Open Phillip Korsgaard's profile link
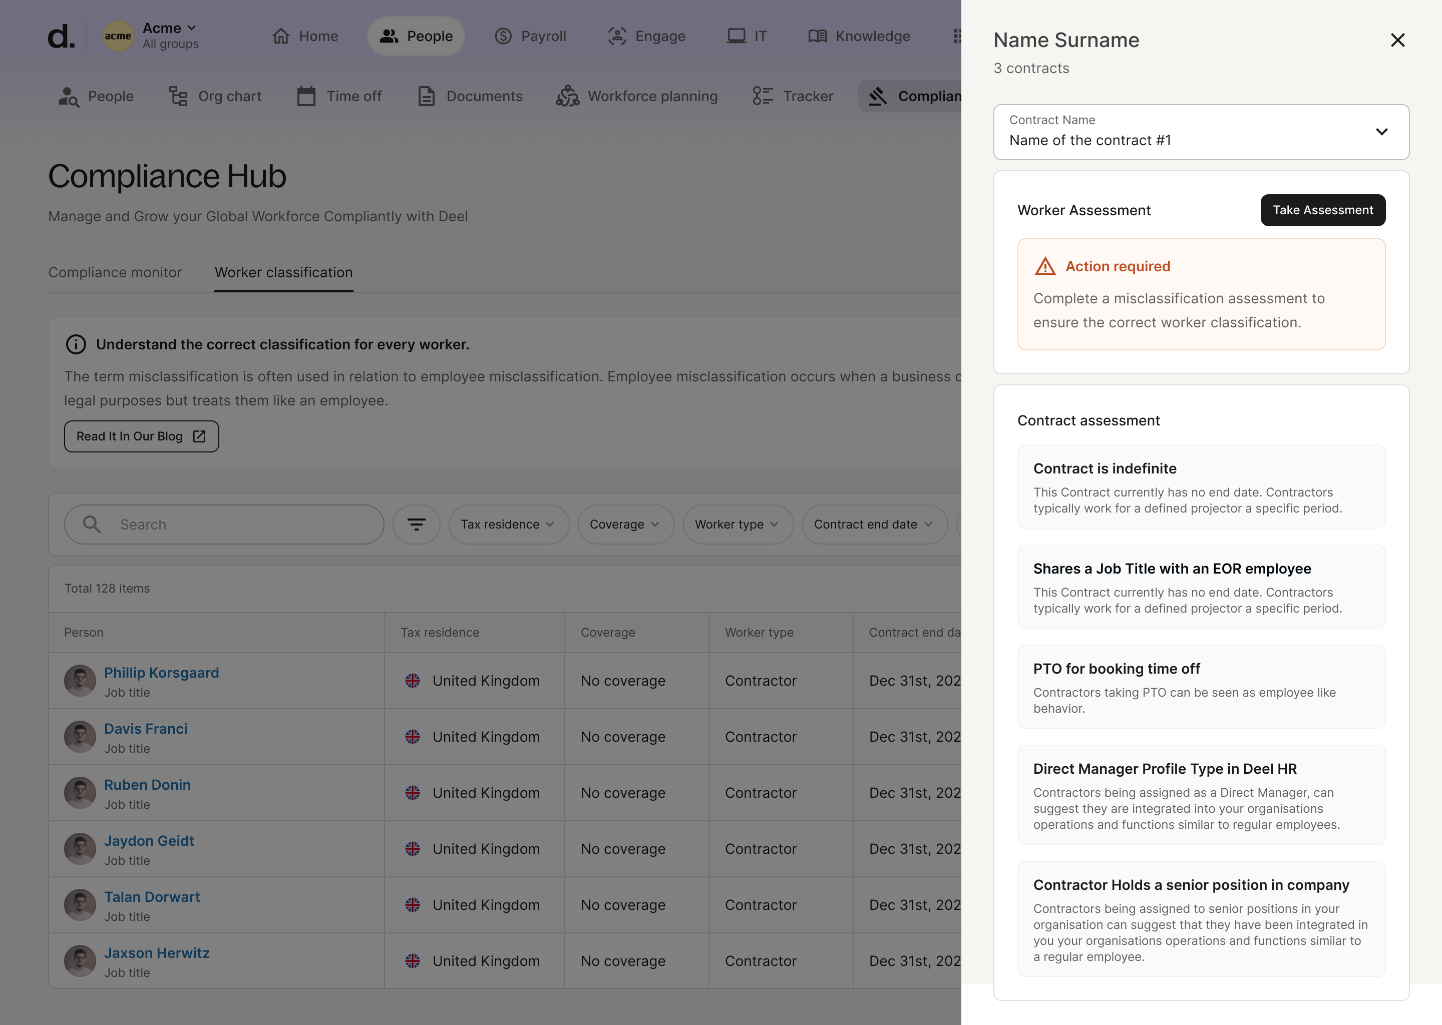Viewport: 1442px width, 1025px height. (162, 673)
